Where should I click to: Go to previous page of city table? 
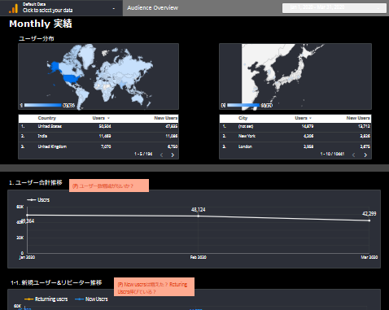coord(354,155)
